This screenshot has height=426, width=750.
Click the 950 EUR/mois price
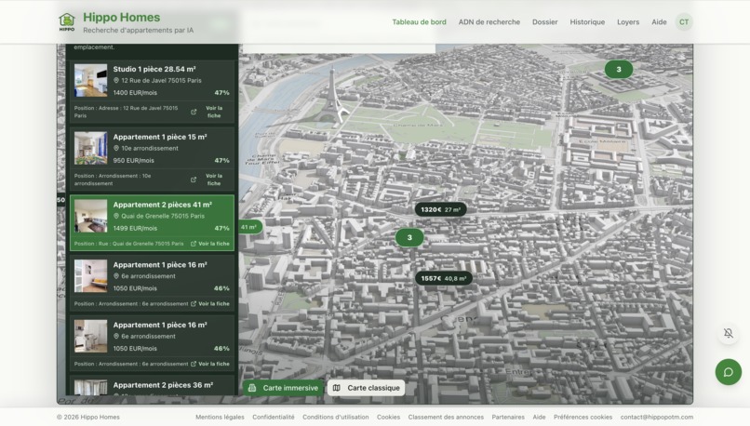[x=133, y=161]
